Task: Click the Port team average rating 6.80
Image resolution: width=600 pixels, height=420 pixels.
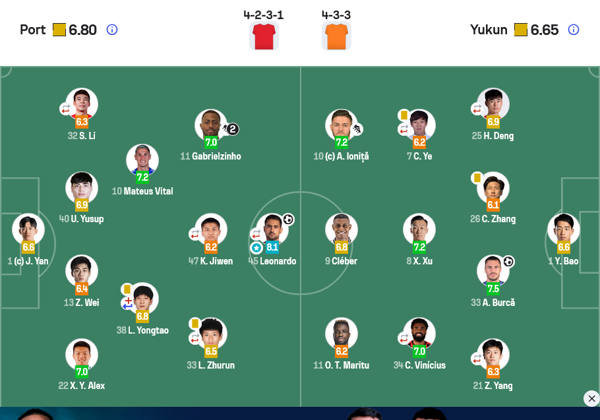Action: point(82,30)
